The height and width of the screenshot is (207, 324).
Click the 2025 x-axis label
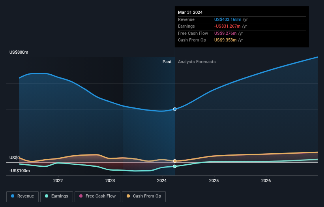(x=214, y=181)
